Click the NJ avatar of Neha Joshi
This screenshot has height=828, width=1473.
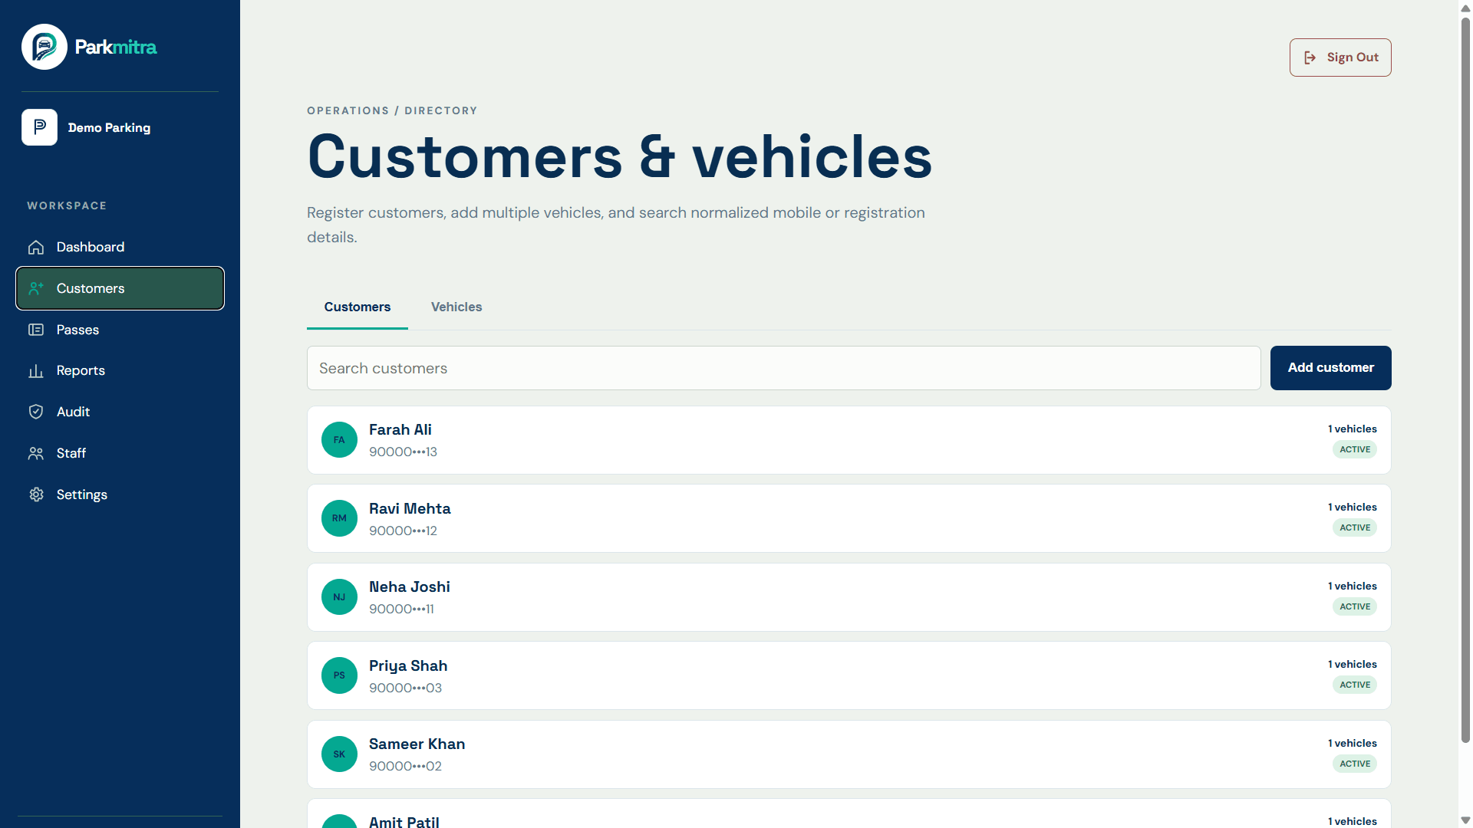click(x=339, y=597)
